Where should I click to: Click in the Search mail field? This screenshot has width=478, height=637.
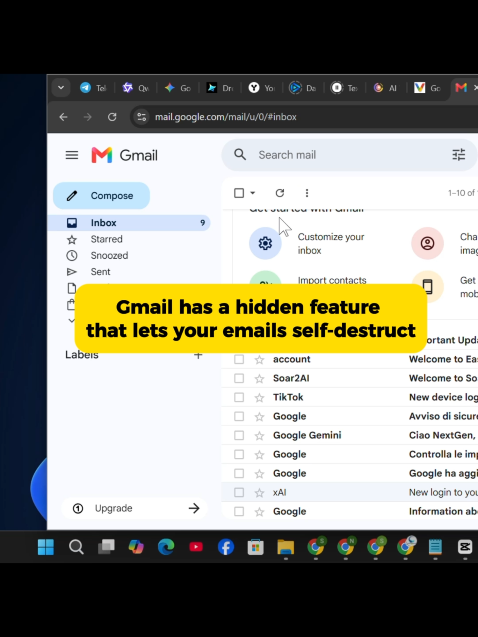point(349,155)
